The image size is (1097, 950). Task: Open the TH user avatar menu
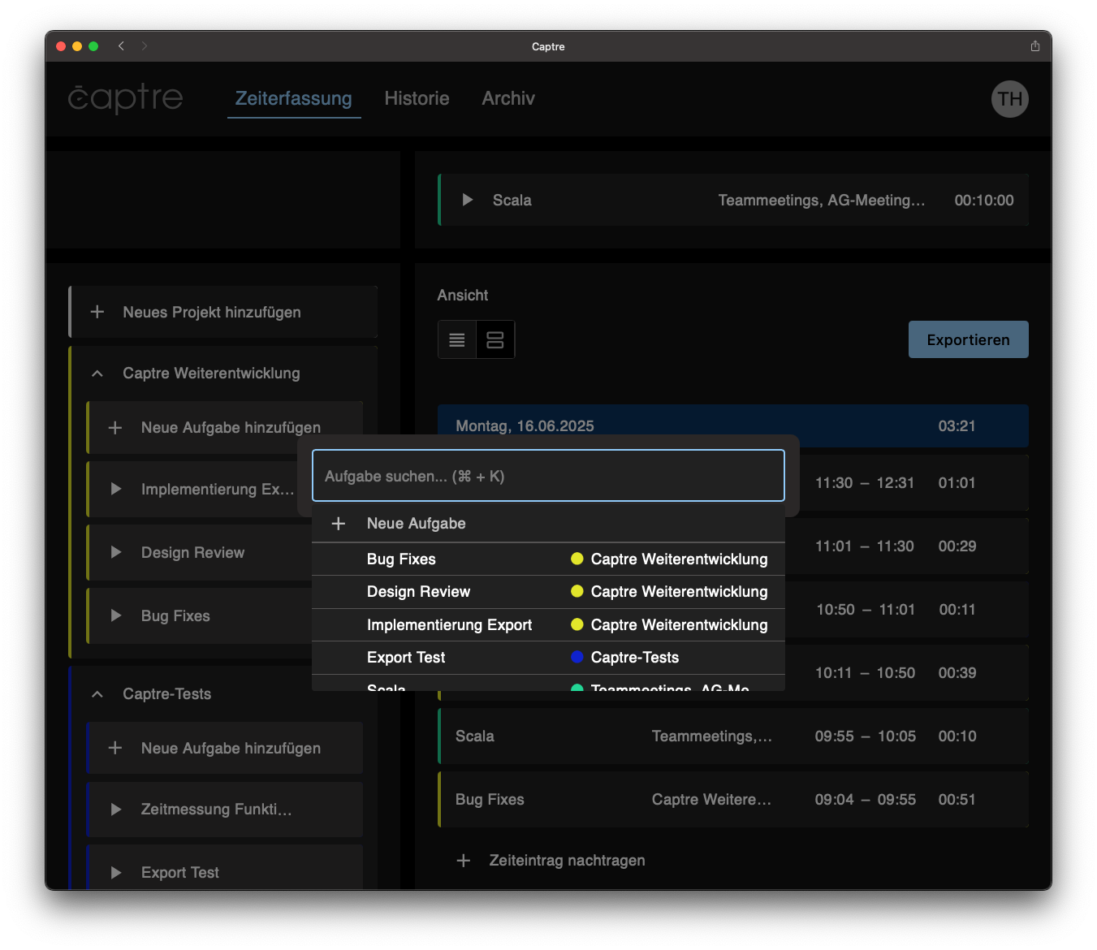1009,99
